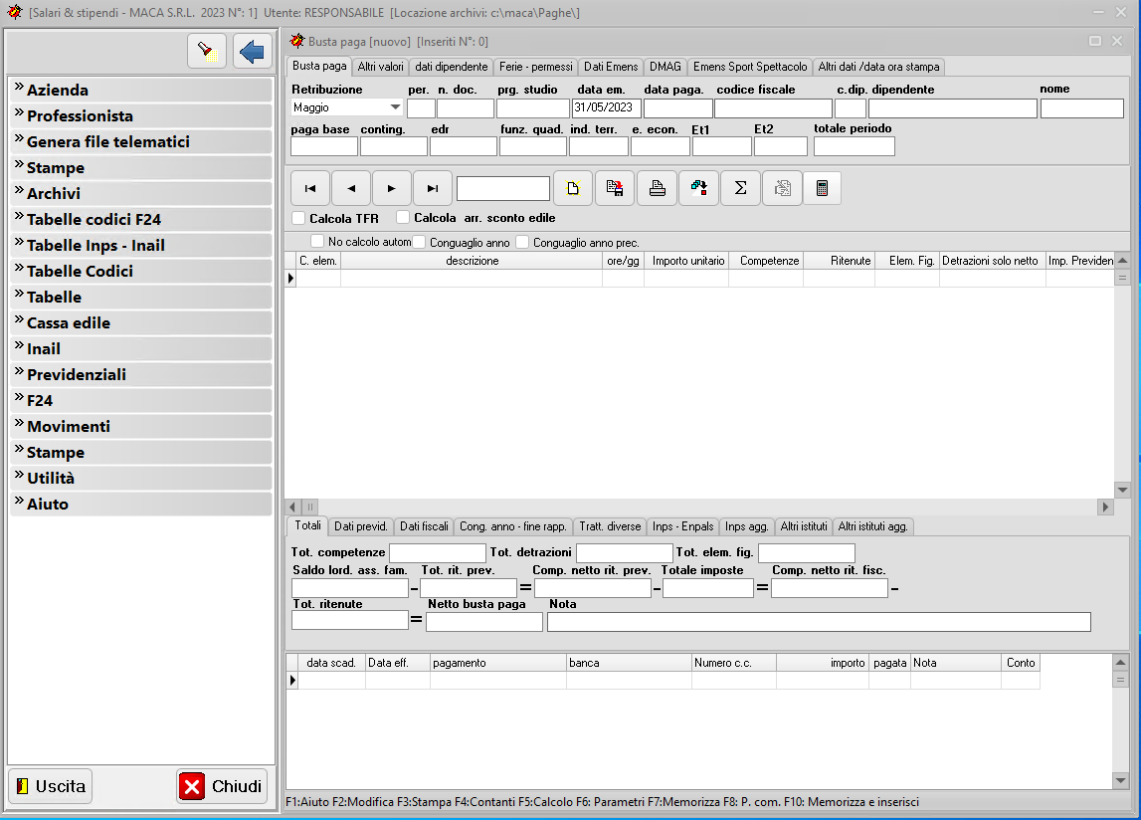Click the Netto busta paga field
Image resolution: width=1141 pixels, height=820 pixels.
484,622
